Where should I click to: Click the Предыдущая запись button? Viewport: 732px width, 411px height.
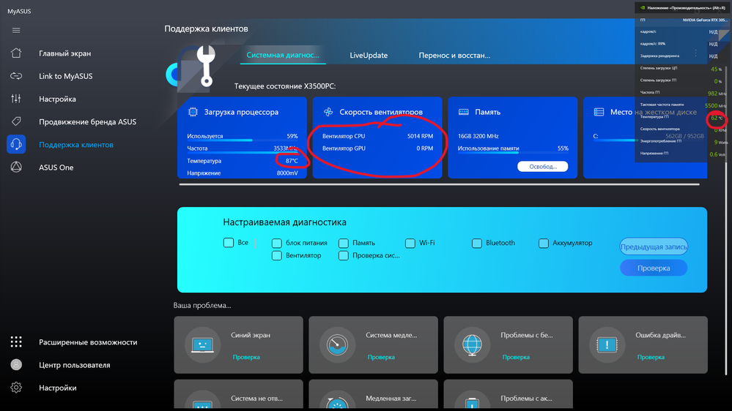pos(654,246)
